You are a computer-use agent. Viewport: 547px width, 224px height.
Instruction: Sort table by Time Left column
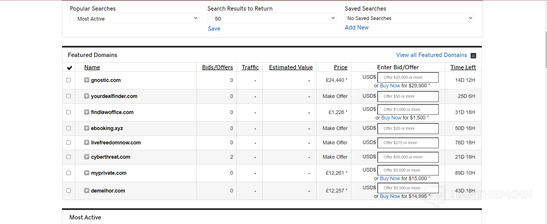coord(463,67)
